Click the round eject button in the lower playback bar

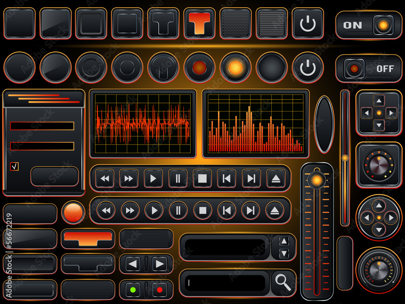click(275, 210)
